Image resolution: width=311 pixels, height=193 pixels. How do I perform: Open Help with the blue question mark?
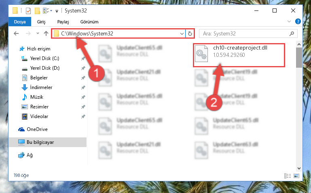298,21
